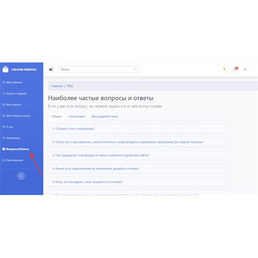Switch to the Для разработчика tab
The width and height of the screenshot is (258, 258).
[x=105, y=117]
